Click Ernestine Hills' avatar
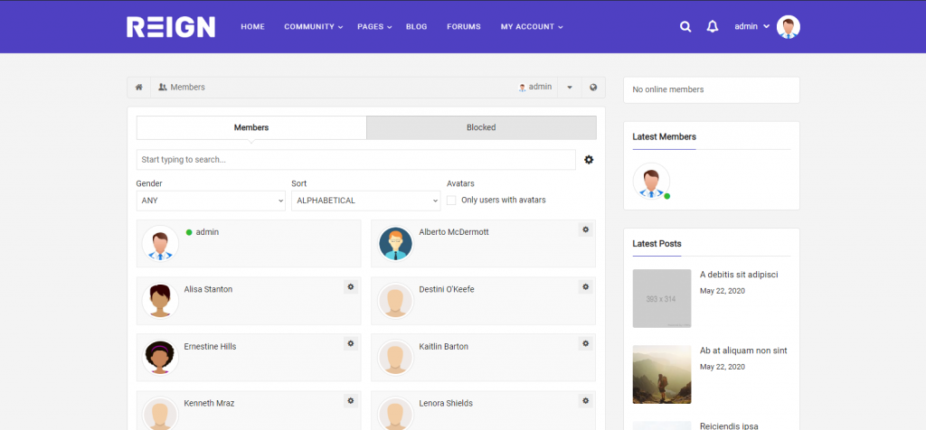 coord(160,358)
